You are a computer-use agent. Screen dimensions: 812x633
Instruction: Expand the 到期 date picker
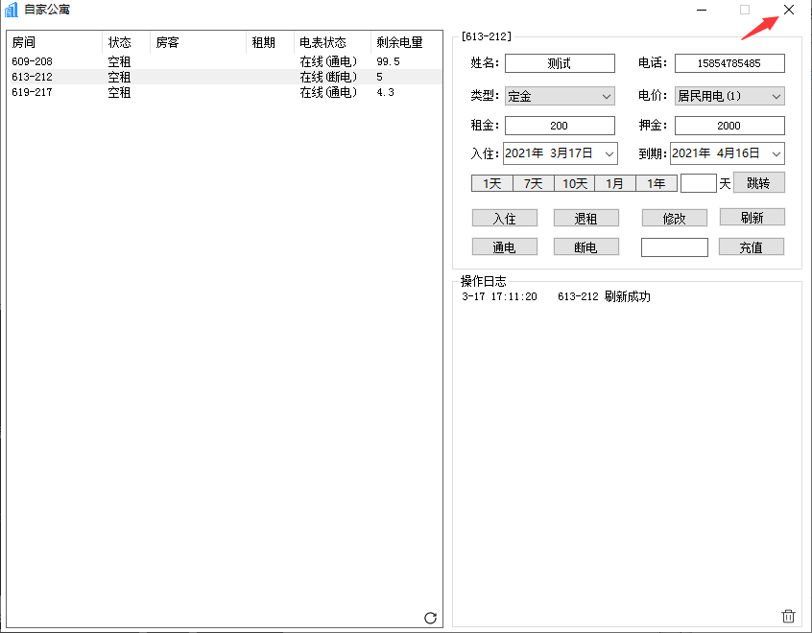pyautogui.click(x=776, y=153)
